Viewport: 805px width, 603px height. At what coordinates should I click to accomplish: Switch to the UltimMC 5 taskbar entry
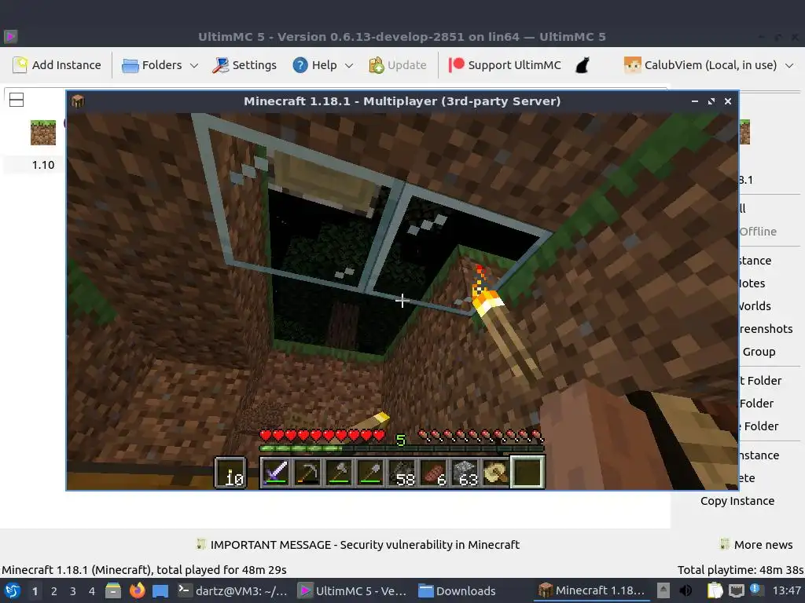(353, 590)
